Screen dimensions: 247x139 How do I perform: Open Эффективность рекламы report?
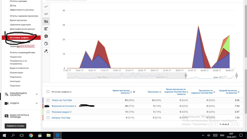pos(22,10)
